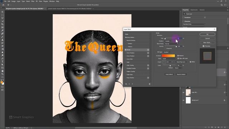Open the stroke Position dropdown

pos(168,41)
